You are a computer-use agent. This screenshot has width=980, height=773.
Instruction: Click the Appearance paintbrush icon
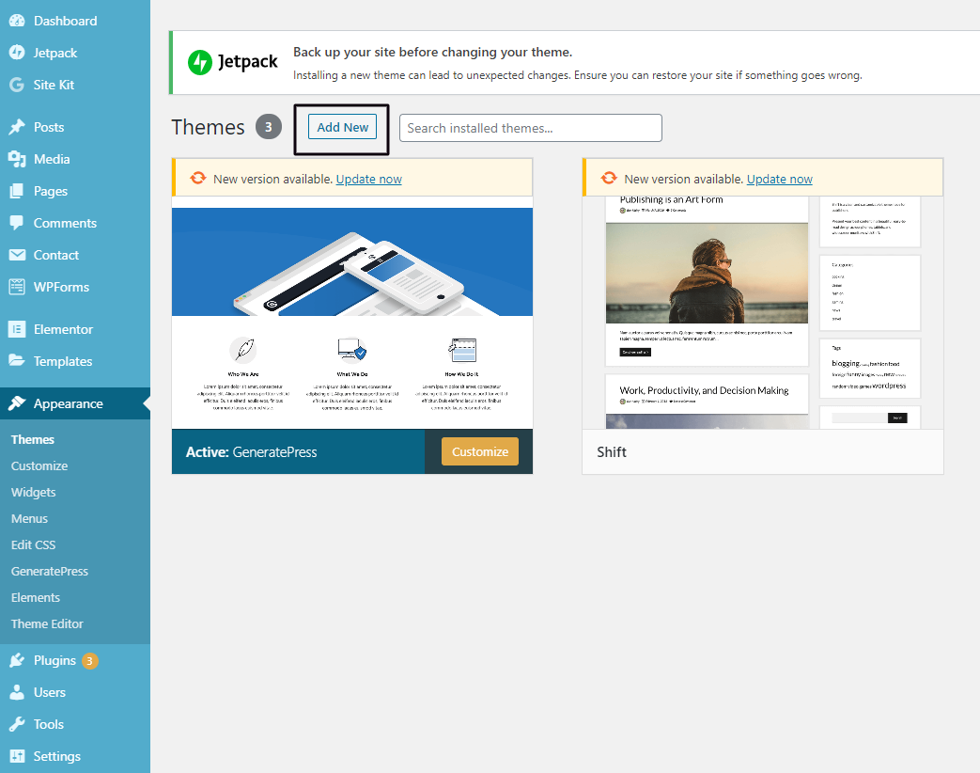pos(17,403)
